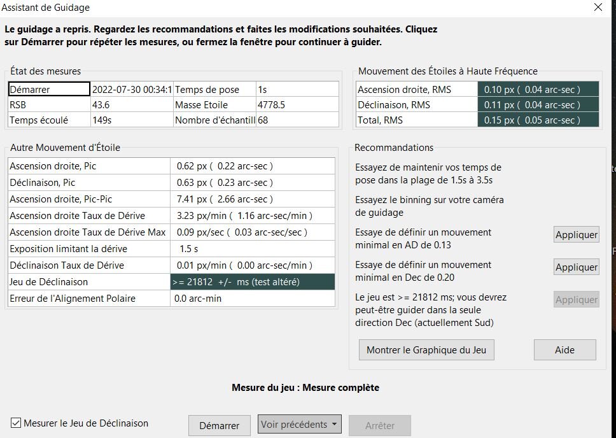
Task: Select the Nombre d'échantill value 68
Action: [x=297, y=120]
